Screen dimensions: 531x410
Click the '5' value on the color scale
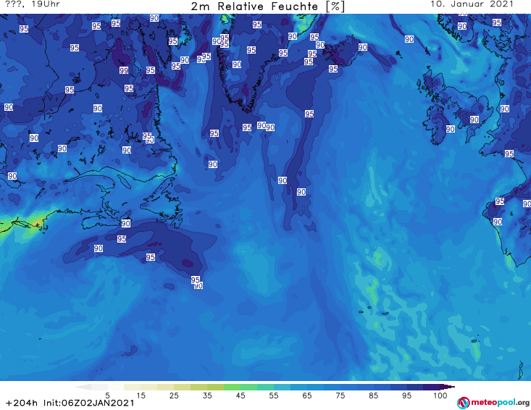pos(107,395)
